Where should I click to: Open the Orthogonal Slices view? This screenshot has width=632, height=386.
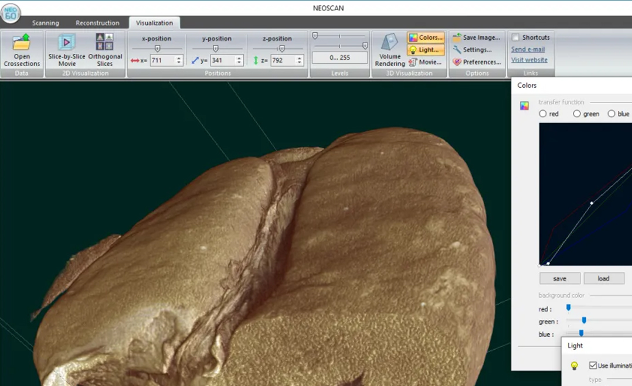(104, 43)
